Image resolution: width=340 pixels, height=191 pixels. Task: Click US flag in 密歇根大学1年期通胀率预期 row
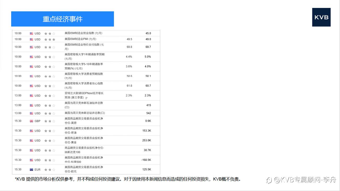coord(31,57)
